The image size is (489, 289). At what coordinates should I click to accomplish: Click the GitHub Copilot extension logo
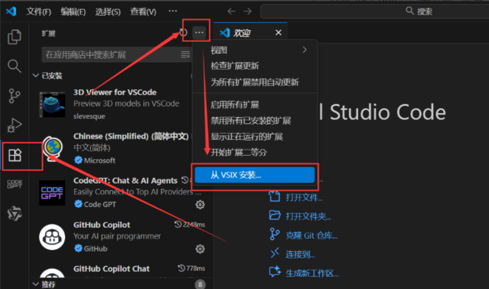[52, 237]
